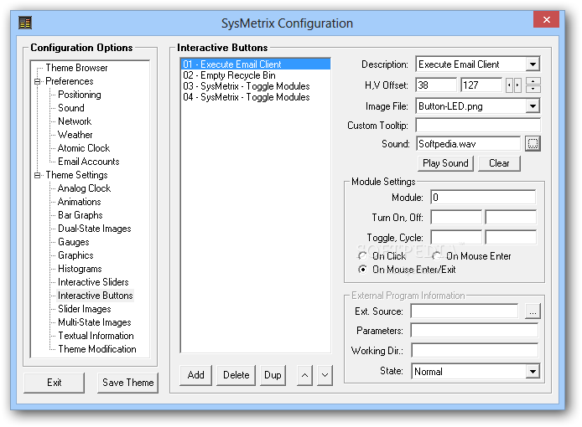Click the Parameters input field

[x=475, y=330]
